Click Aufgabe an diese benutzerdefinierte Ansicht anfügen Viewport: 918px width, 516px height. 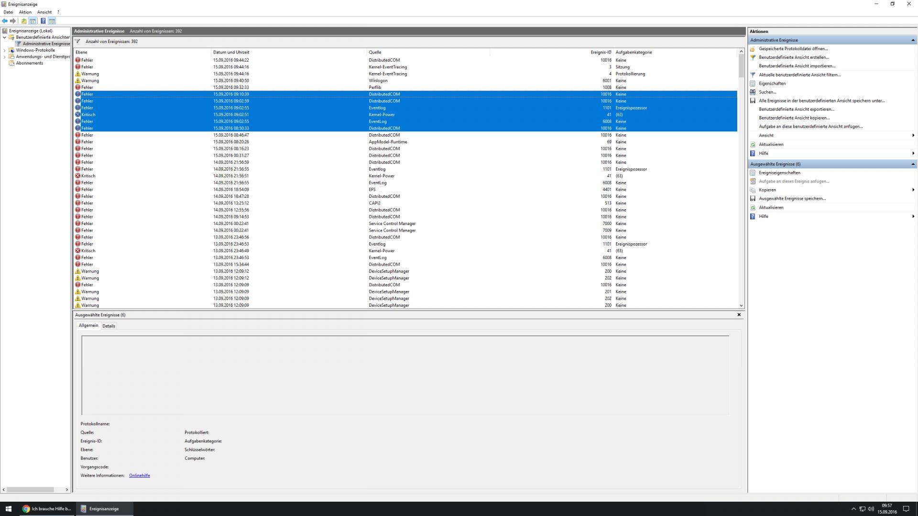[810, 127]
